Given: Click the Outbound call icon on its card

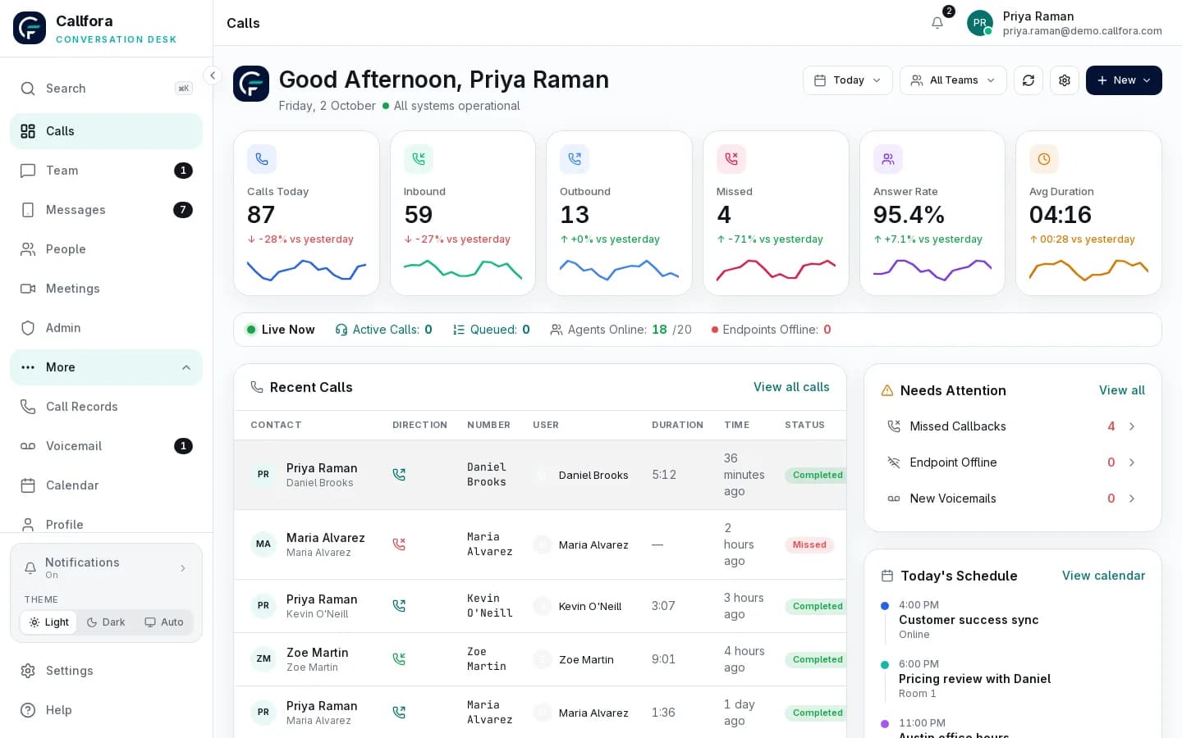Looking at the screenshot, I should tap(575, 159).
